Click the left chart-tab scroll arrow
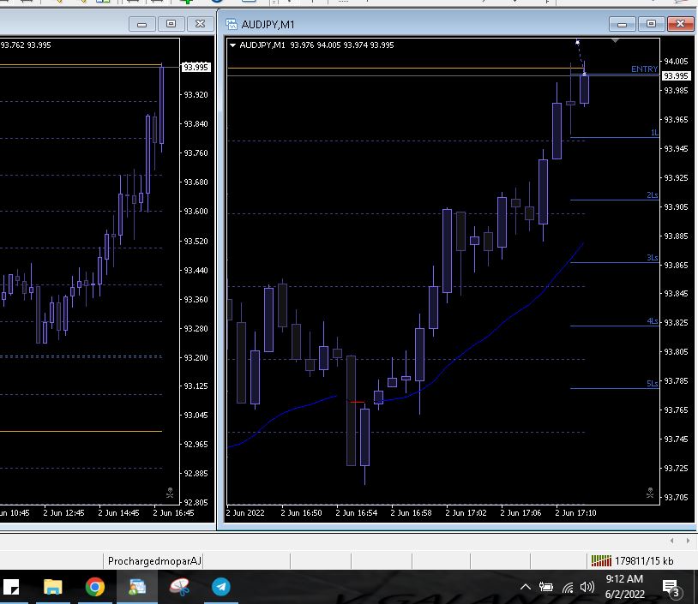The width and height of the screenshot is (698, 604). pyautogui.click(x=671, y=541)
